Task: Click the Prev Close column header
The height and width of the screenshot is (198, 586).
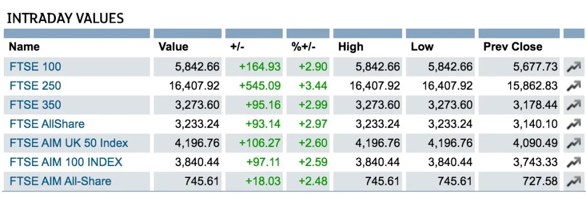Action: tap(513, 47)
